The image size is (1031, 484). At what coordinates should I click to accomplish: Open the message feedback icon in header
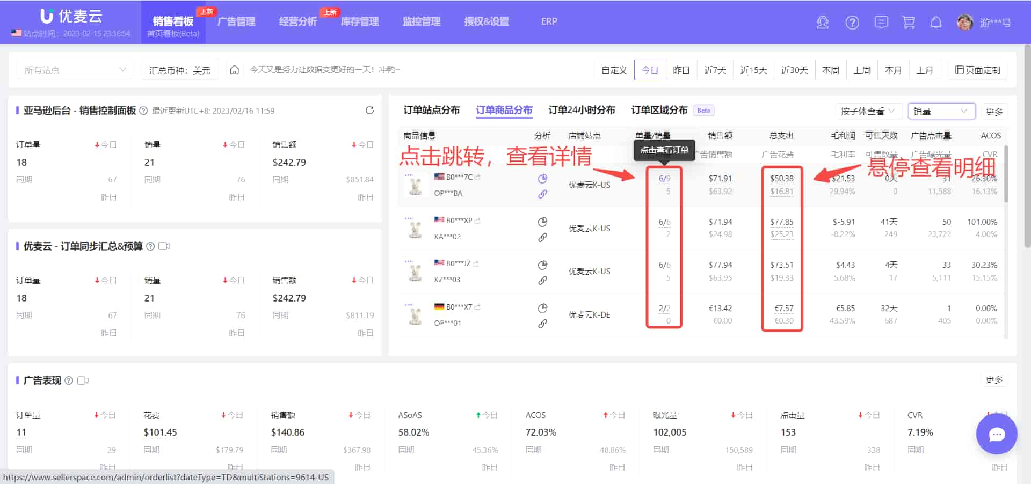[881, 23]
